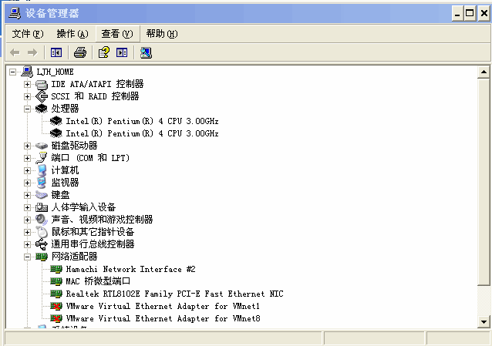Click the 网络适配器 category icon

click(42, 257)
